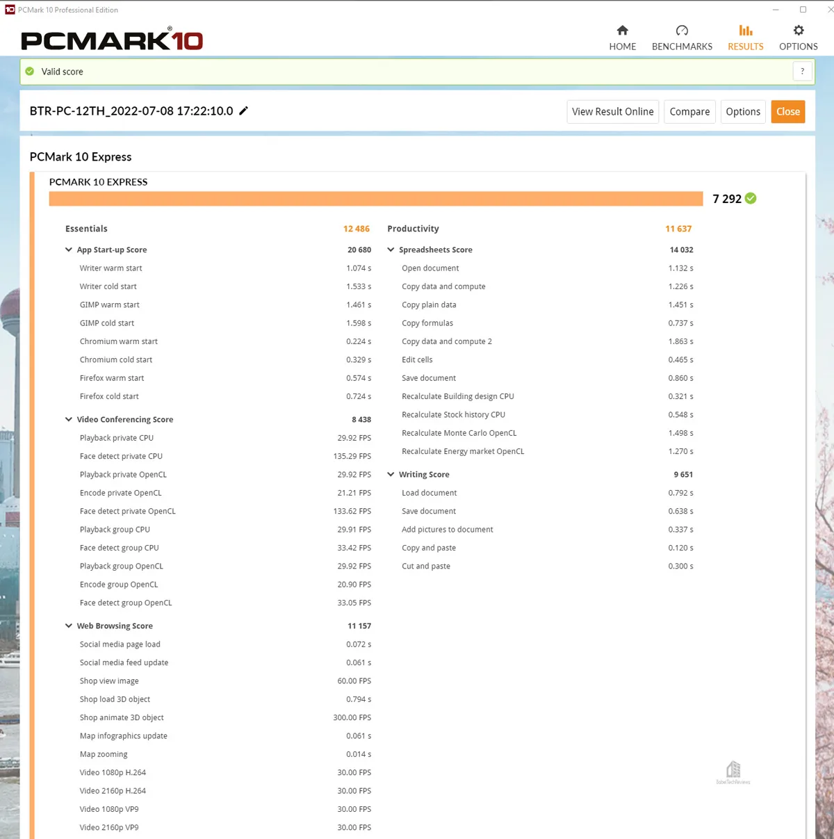
Task: Select the Add pictures to document row
Action: click(x=548, y=530)
